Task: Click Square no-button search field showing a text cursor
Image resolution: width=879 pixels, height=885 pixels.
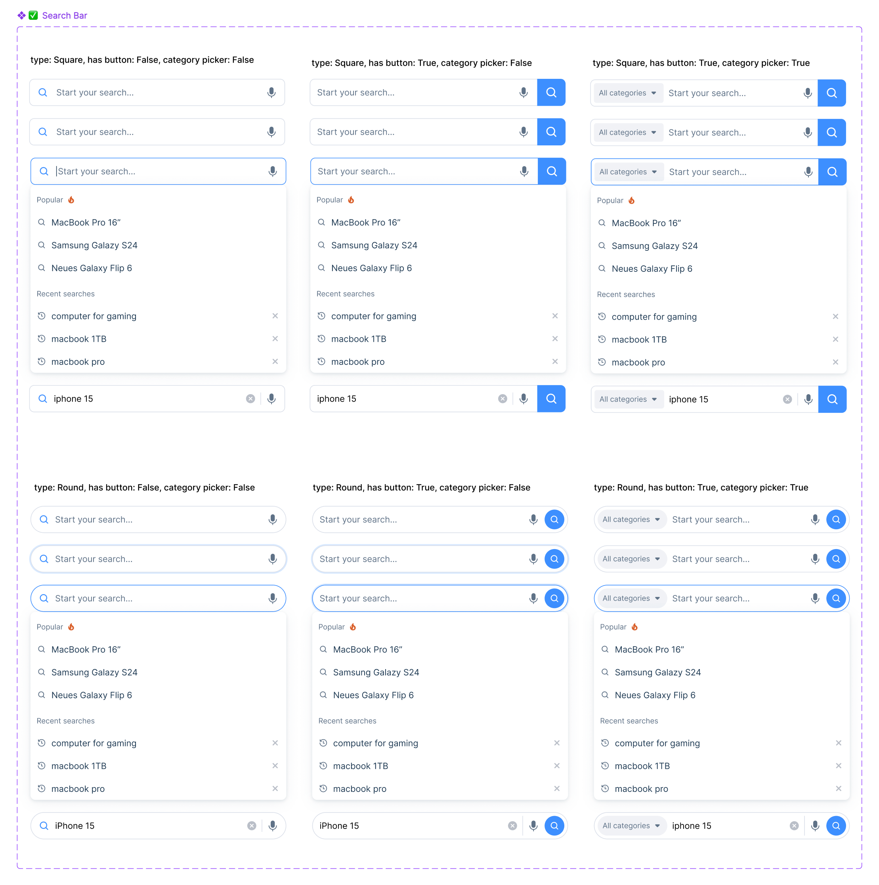Action: pyautogui.click(x=156, y=171)
